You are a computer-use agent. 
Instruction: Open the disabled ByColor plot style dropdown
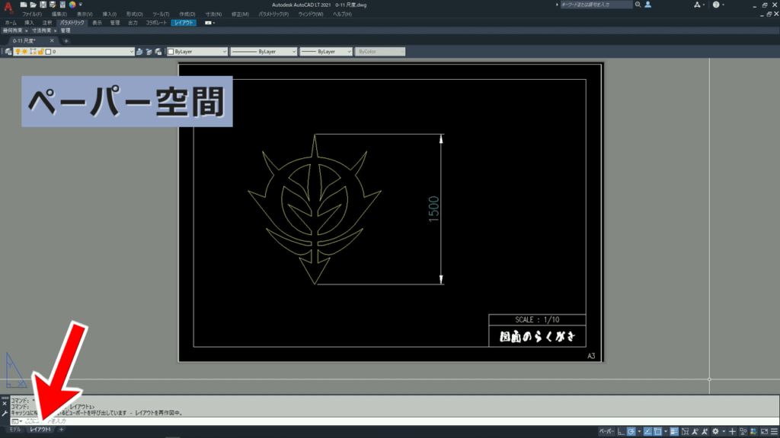click(379, 52)
